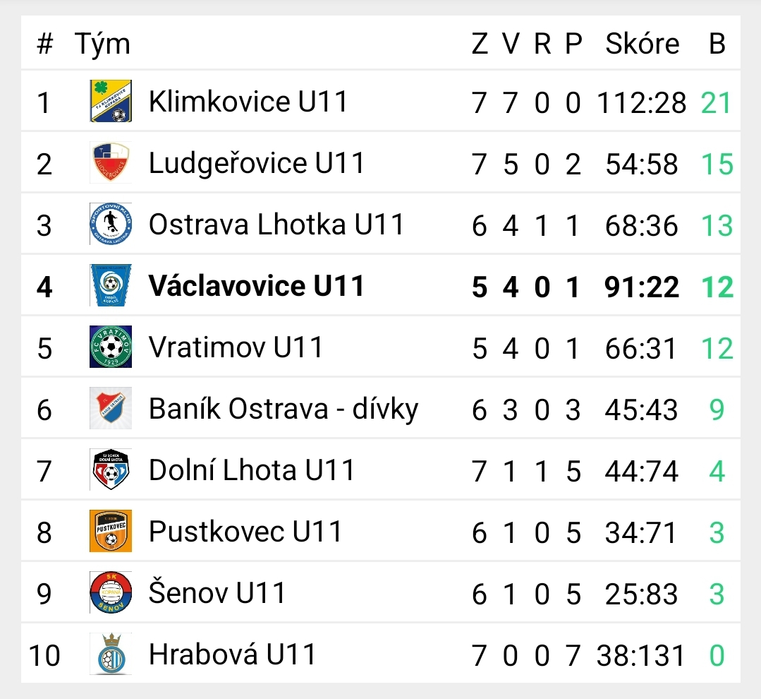Click the Šenov U11 team name
This screenshot has width=761, height=699.
coord(217,592)
